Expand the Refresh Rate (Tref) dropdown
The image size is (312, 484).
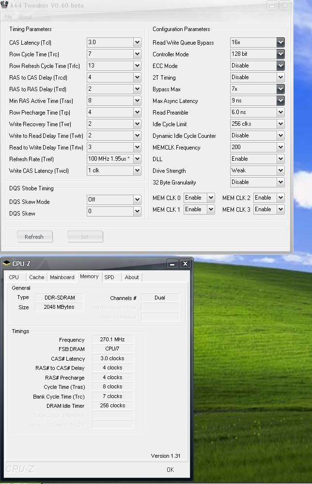pyautogui.click(x=137, y=159)
